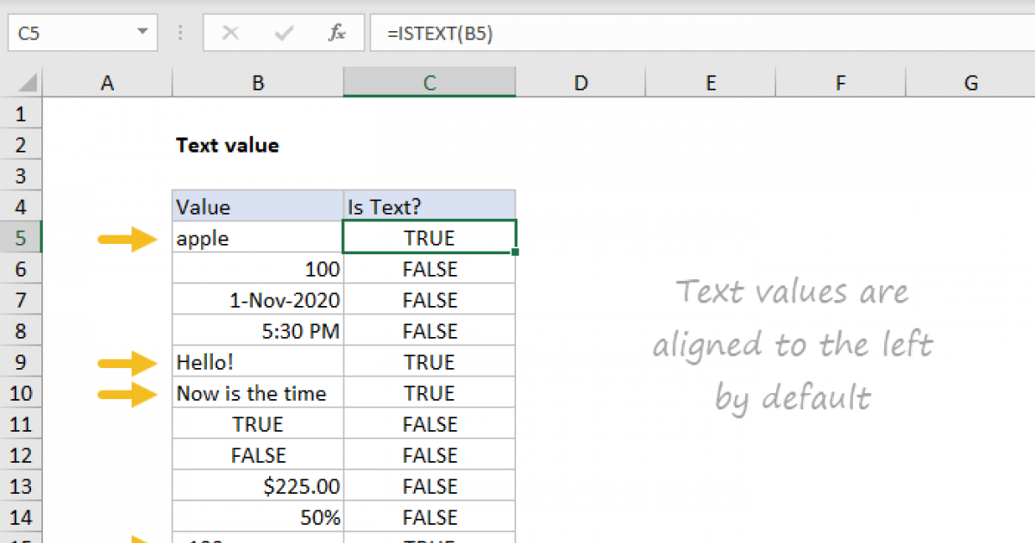The height and width of the screenshot is (543, 1035).
Task: Click the three-dot divider next to Name Box
Action: [x=179, y=33]
